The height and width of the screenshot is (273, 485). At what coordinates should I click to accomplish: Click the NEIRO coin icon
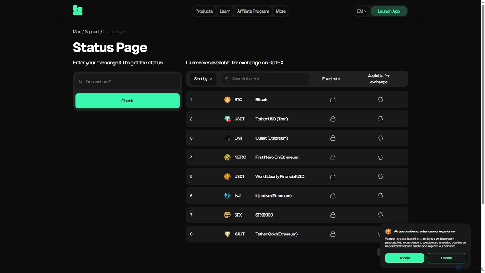tap(227, 157)
